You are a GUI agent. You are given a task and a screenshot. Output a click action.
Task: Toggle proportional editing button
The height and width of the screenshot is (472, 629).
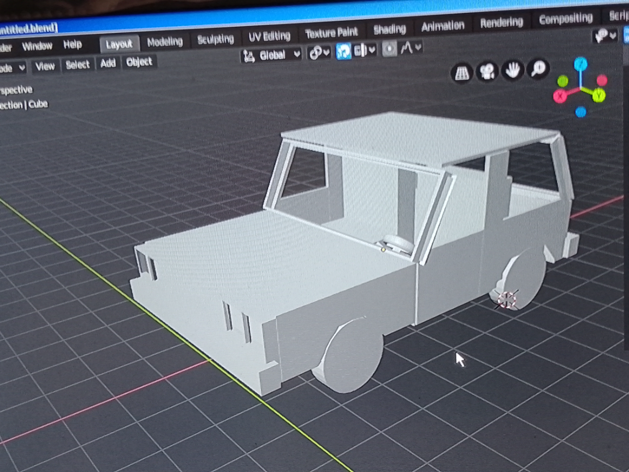[x=389, y=49]
